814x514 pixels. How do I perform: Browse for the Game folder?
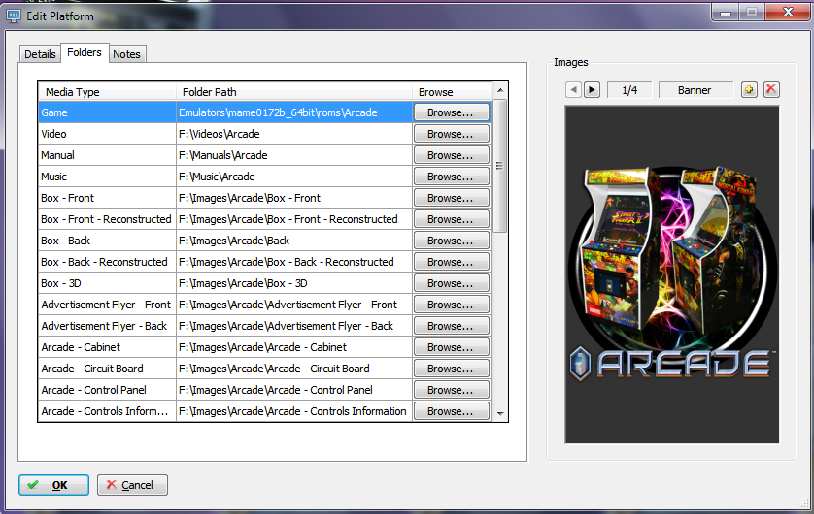click(451, 112)
